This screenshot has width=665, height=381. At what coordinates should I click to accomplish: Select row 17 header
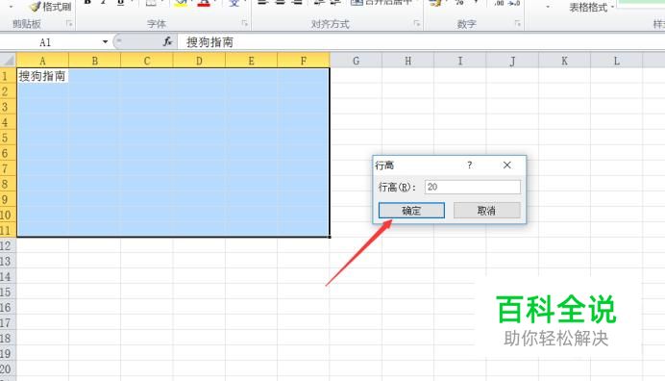tap(8, 323)
